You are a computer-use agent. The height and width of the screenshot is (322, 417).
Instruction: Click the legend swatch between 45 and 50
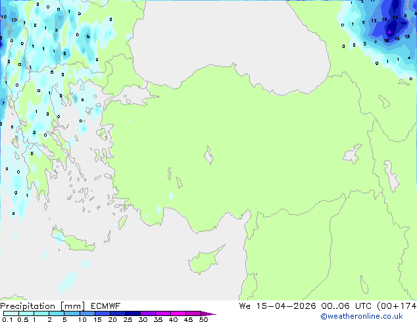click(193, 313)
